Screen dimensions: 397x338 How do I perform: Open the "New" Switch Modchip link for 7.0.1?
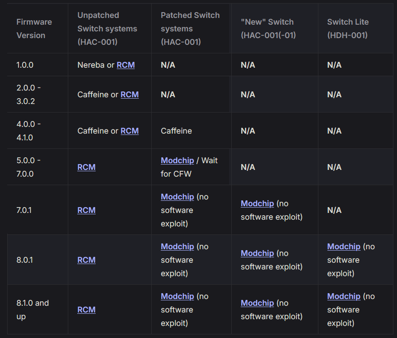coord(257,204)
